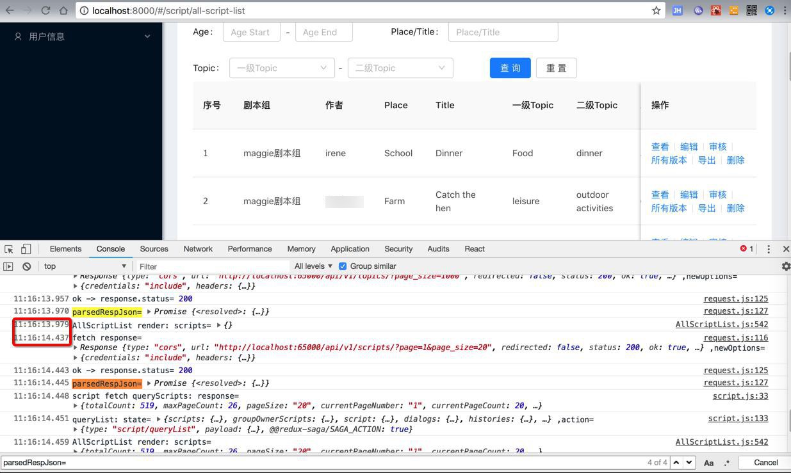Expand scripts object at 11:16:13.979

point(219,325)
